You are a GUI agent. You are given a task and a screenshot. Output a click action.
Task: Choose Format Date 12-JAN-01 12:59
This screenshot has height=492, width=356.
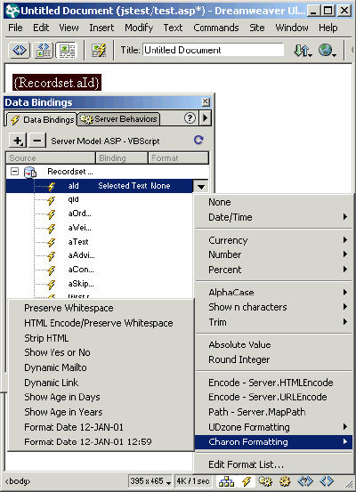[x=101, y=442]
